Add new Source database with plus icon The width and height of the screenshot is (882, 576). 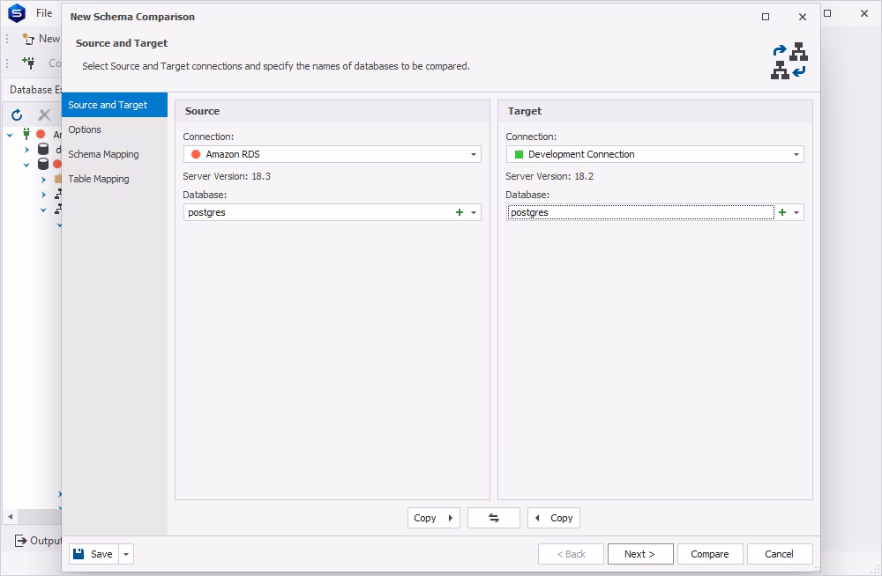pyautogui.click(x=460, y=212)
